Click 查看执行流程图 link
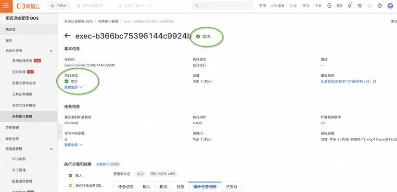This screenshot has width=397, height=192. 108,164
